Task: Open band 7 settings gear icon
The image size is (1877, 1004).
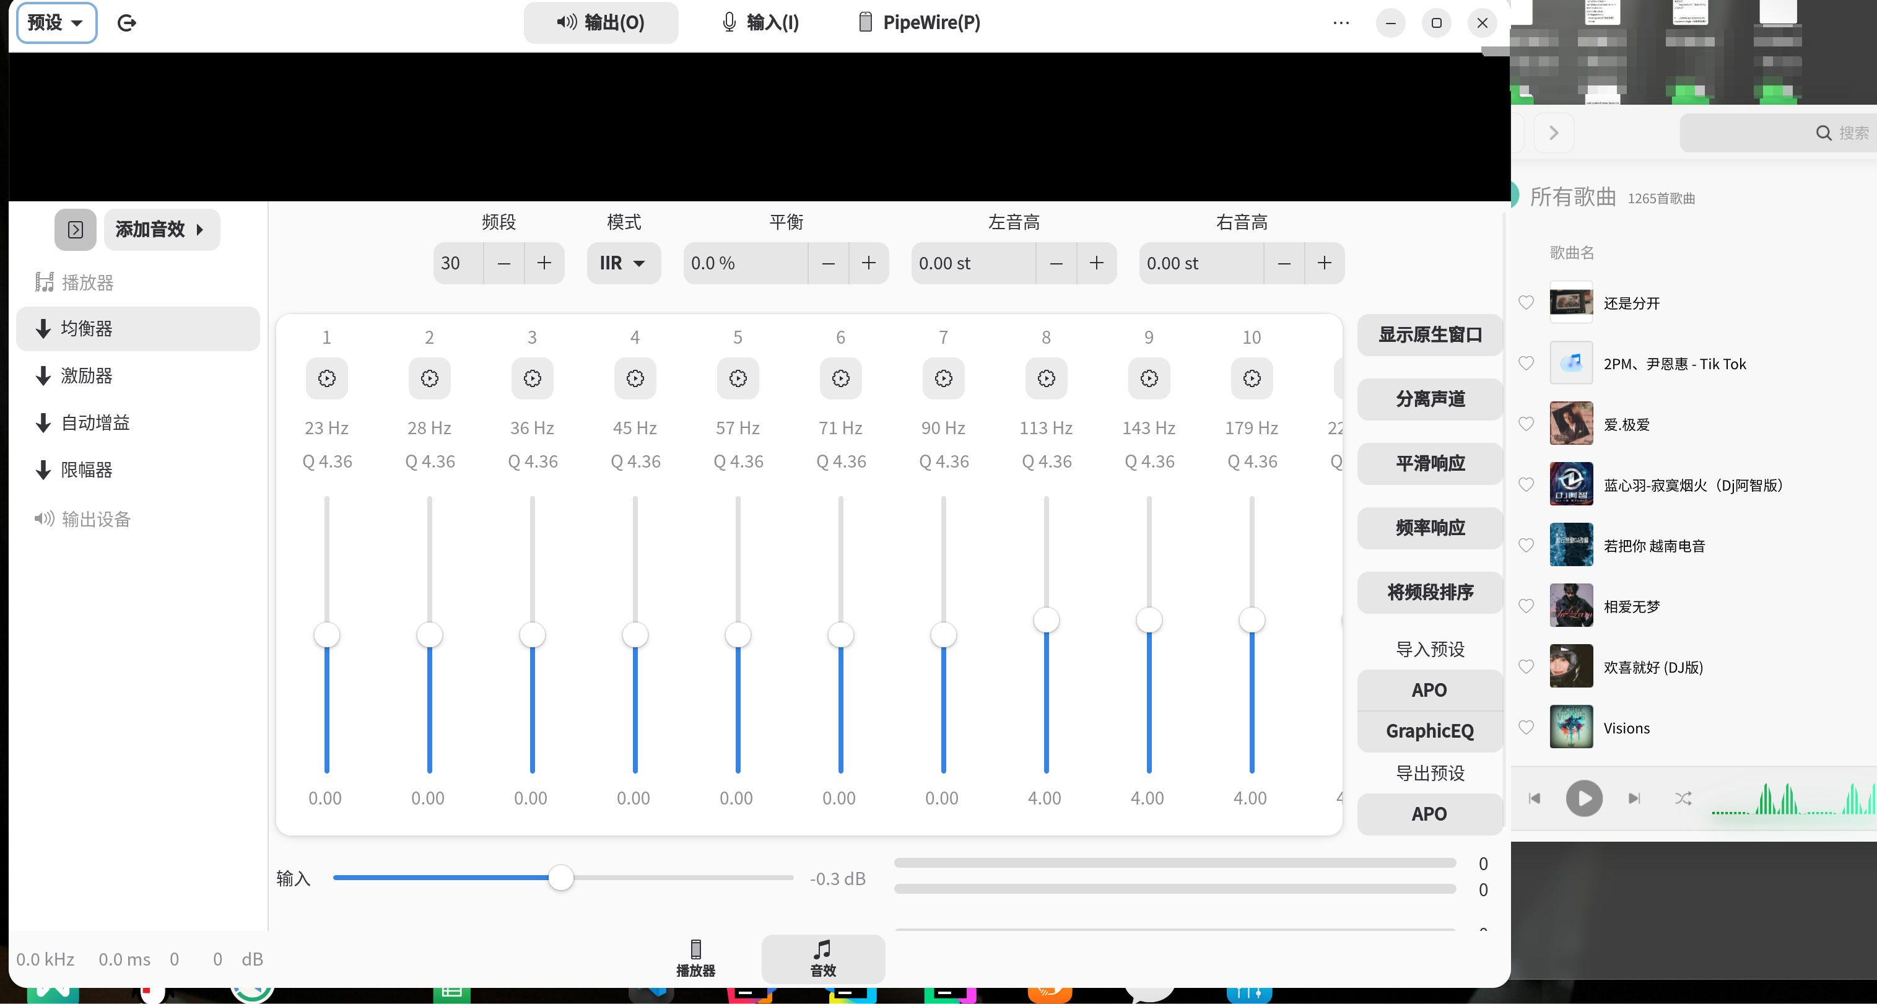Action: [943, 378]
